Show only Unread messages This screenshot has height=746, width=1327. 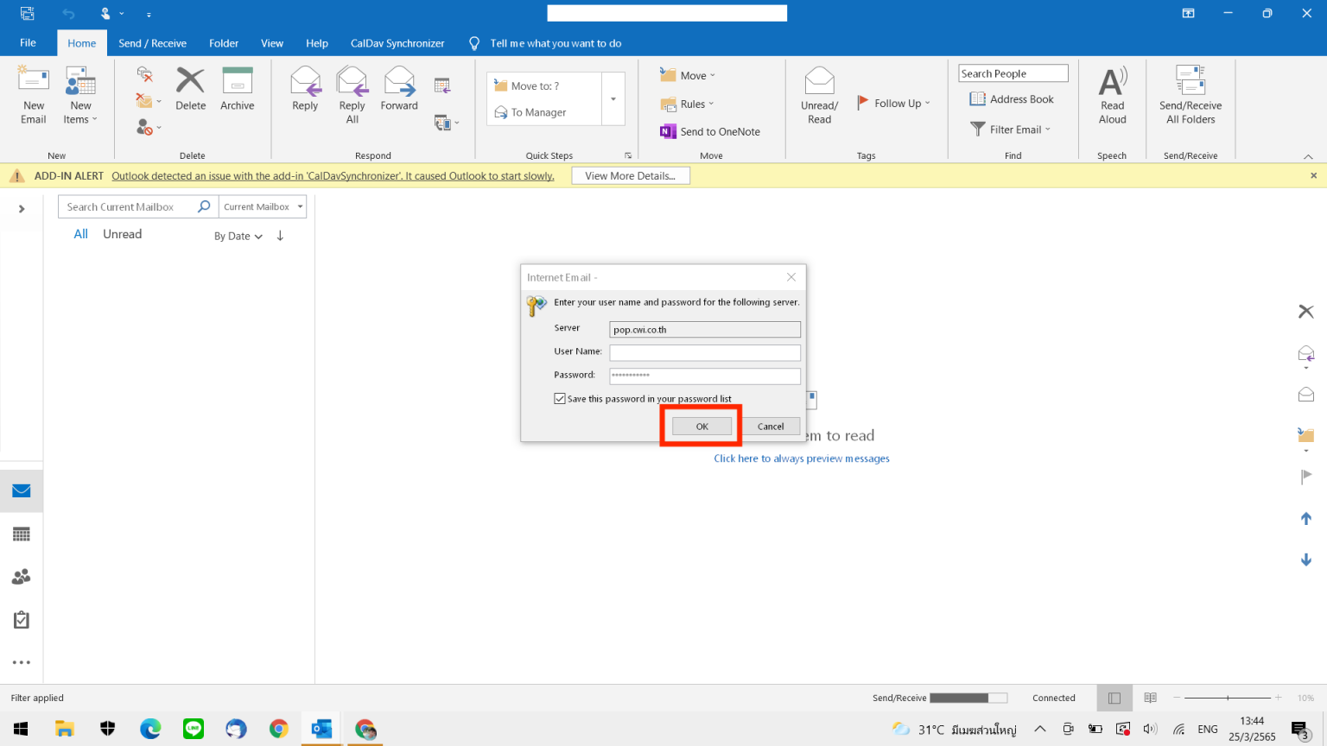coord(123,234)
